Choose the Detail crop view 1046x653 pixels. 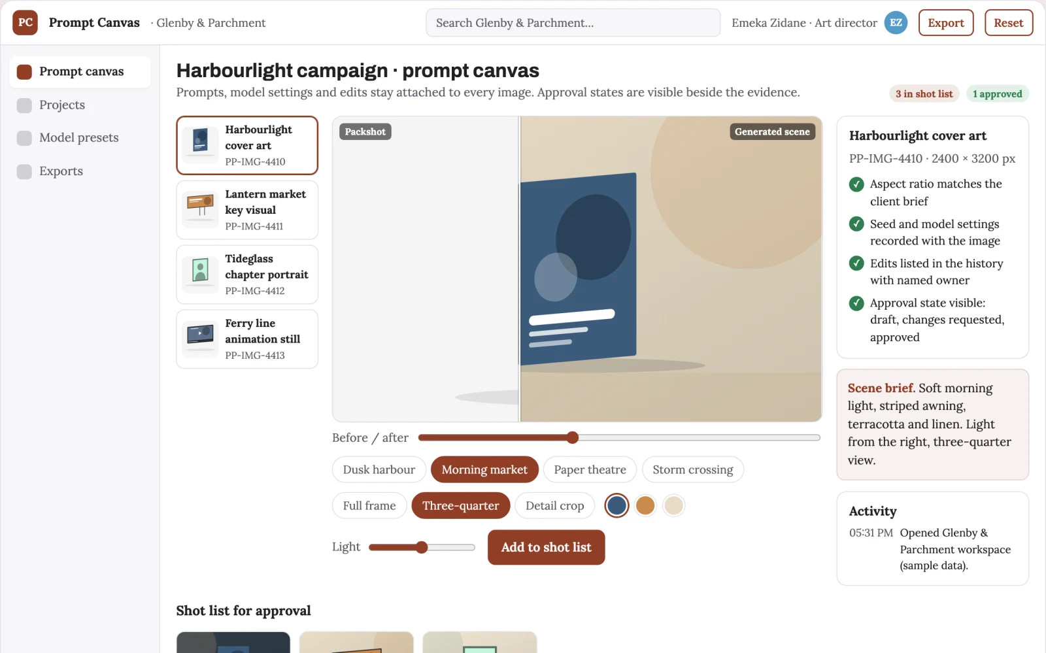pos(554,505)
